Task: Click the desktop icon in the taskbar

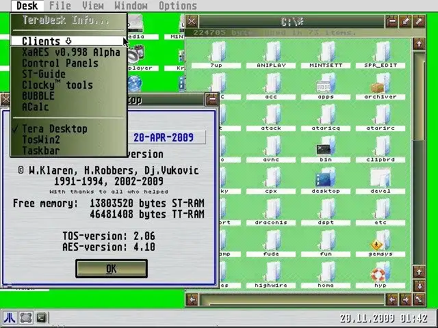Action: [x=26, y=318]
